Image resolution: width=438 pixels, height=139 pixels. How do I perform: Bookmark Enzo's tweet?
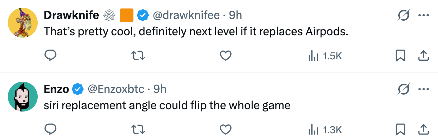tap(401, 130)
